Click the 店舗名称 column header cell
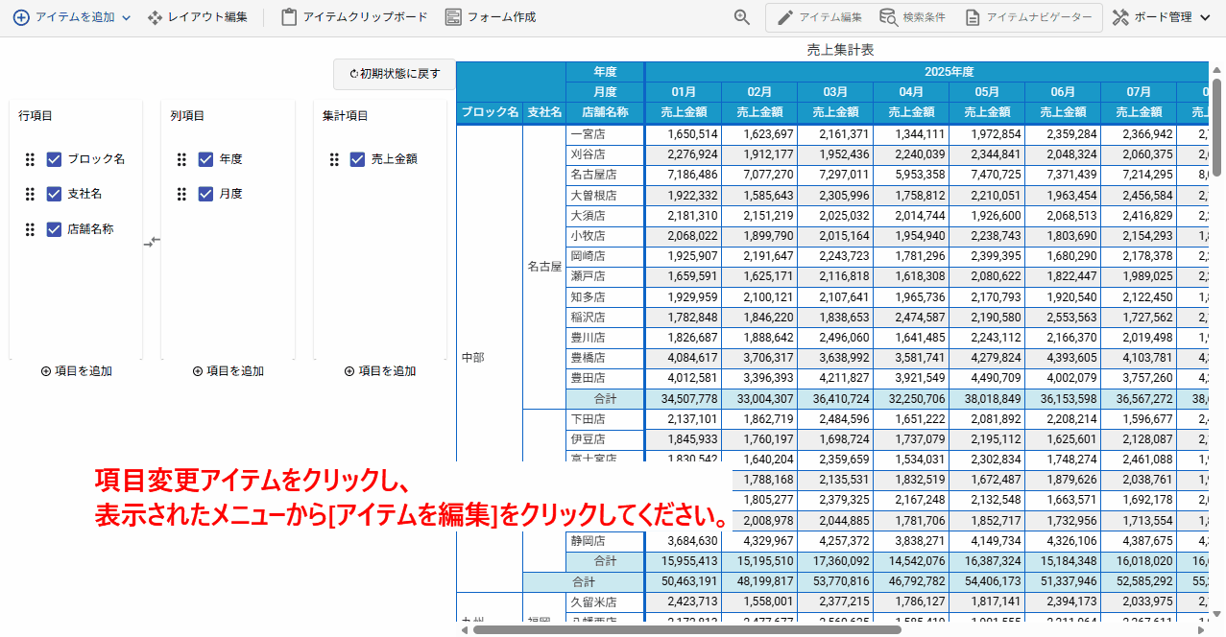Image resolution: width=1226 pixels, height=637 pixels. (x=605, y=112)
